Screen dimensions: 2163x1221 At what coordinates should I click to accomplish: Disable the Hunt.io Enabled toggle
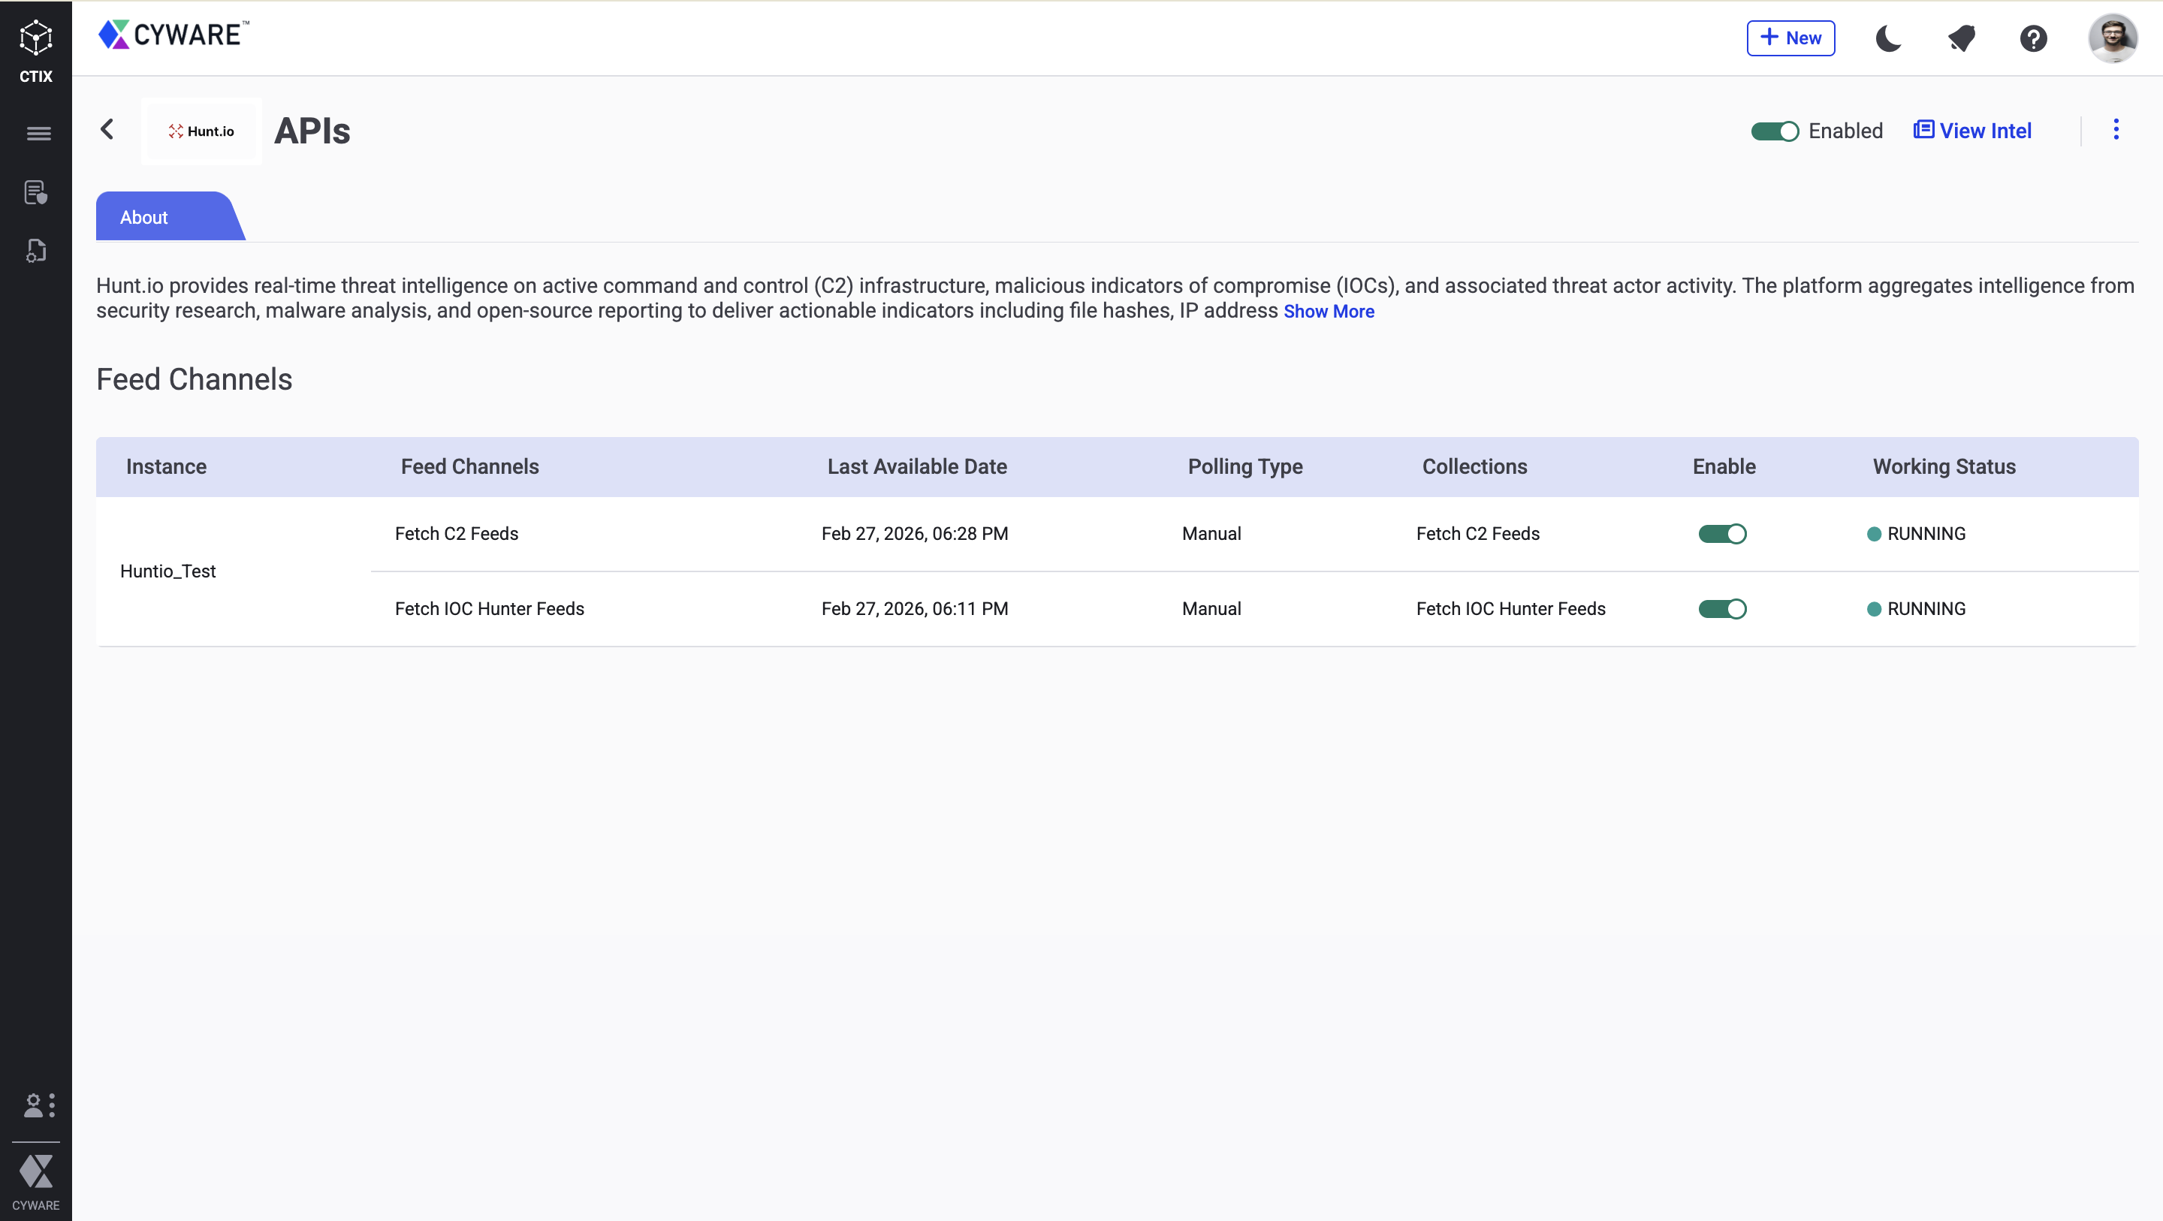pos(1773,132)
